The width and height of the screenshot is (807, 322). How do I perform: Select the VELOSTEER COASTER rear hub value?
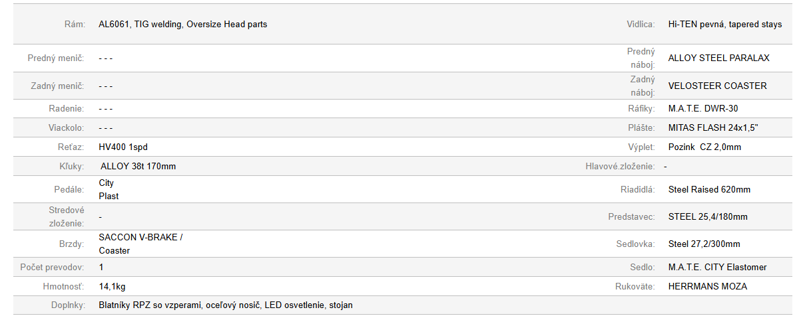pyautogui.click(x=717, y=86)
